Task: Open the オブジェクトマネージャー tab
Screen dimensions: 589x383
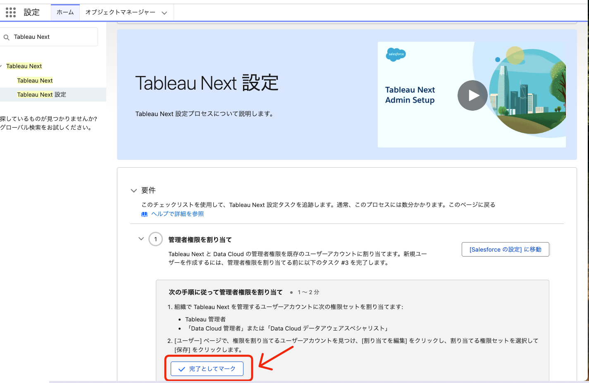Action: [x=120, y=12]
